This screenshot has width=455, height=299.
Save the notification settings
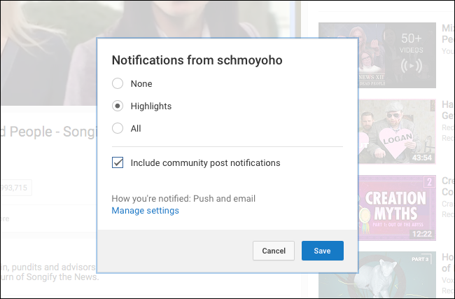click(x=322, y=251)
